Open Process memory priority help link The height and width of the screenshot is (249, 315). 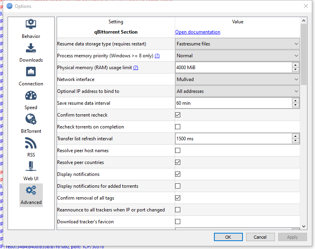point(157,56)
